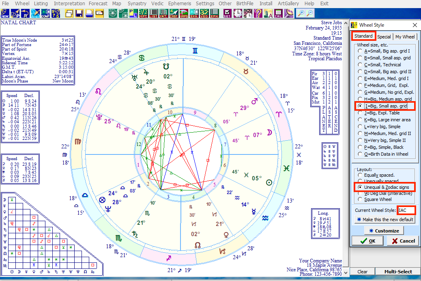Select wheel size Q=Birth Data in Wheel
Viewport: 421px width, 281px height.
pos(383,154)
